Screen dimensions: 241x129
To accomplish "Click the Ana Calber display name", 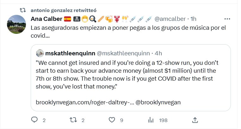I will click(46, 19).
